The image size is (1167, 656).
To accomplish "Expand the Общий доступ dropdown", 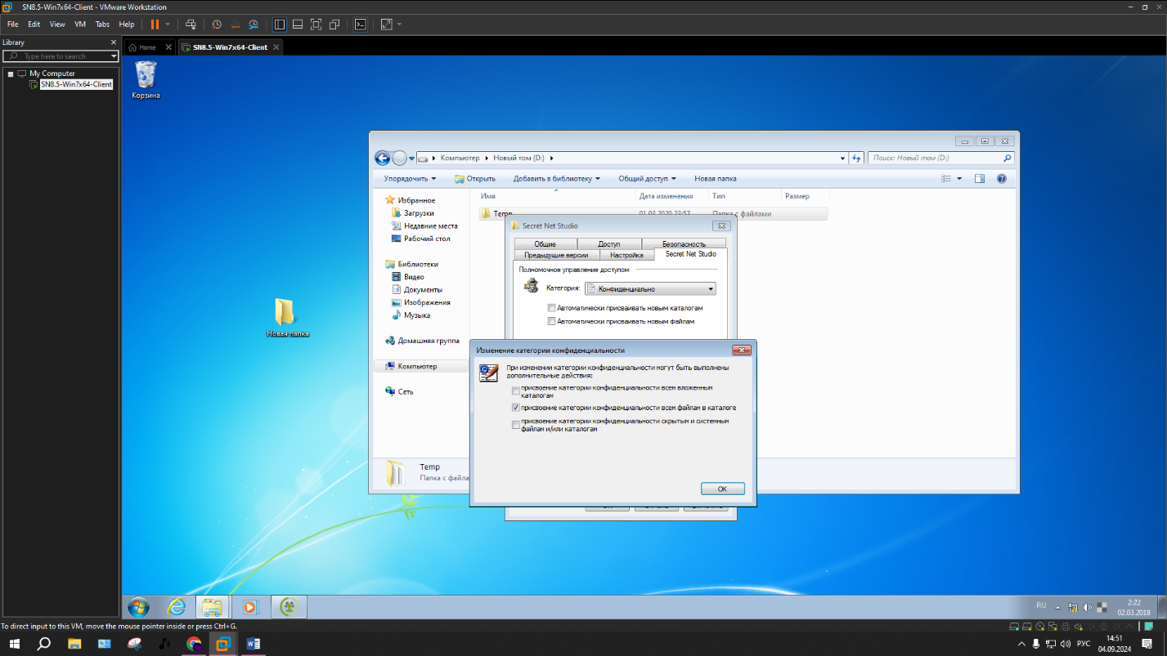I will 648,178.
